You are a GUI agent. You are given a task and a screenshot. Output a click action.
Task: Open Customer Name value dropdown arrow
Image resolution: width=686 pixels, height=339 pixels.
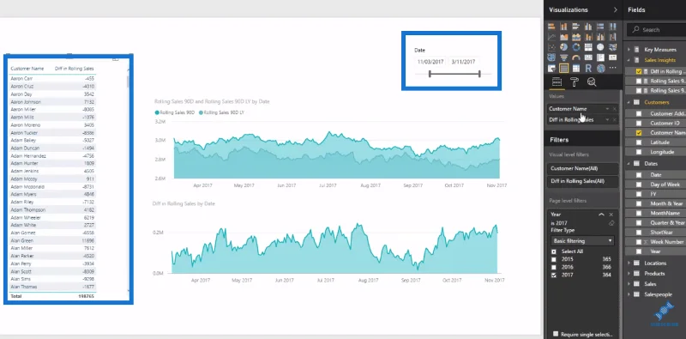click(607, 109)
